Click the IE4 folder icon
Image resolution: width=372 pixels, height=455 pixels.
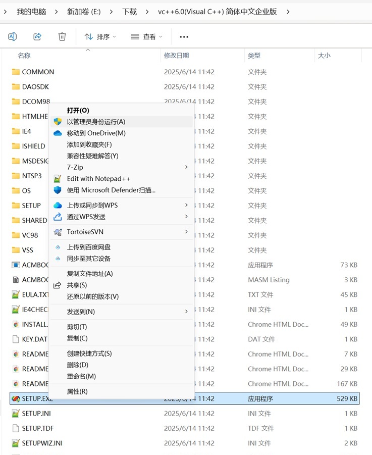16,131
